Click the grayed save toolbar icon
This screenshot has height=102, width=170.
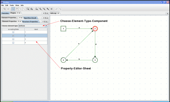(8, 9)
